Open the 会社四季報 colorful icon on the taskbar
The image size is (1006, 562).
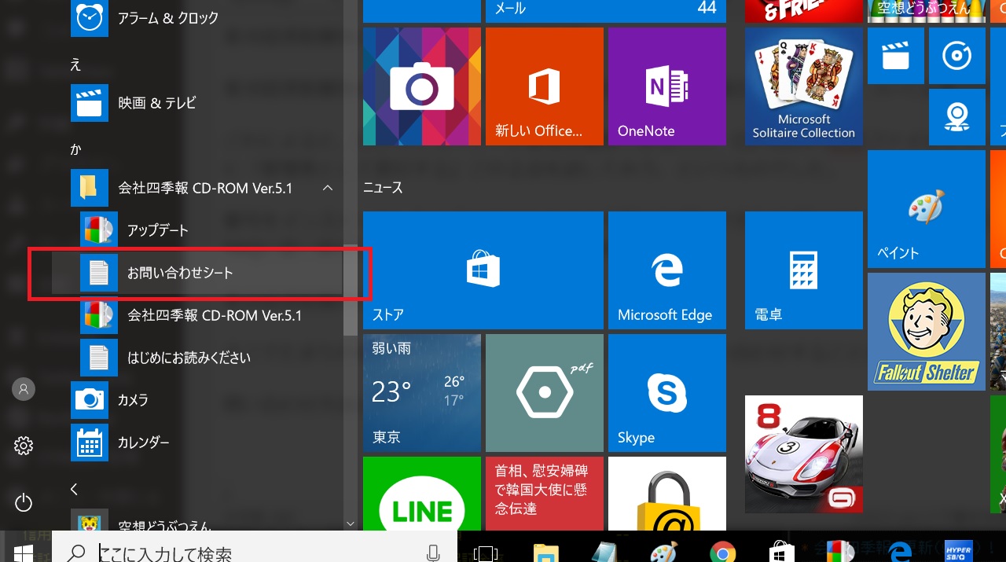pyautogui.click(x=839, y=553)
